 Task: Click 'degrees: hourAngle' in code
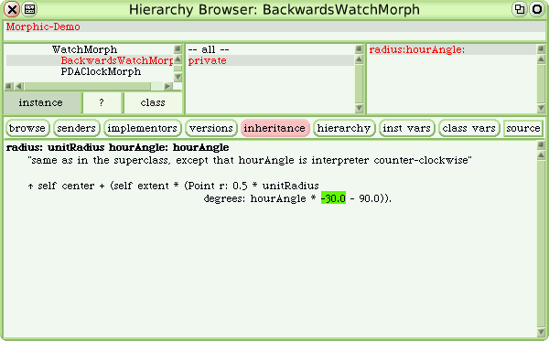coord(255,198)
